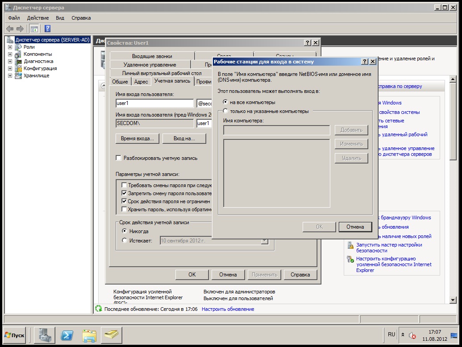Click the network tray icon
This screenshot has height=347, width=462.
point(454,335)
